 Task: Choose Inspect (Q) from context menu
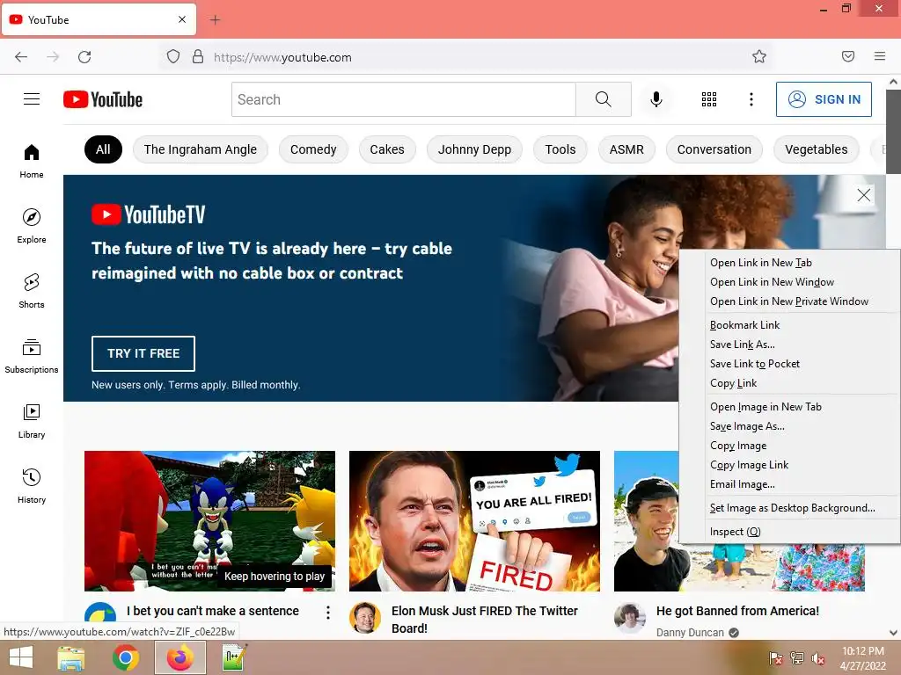[x=735, y=532]
